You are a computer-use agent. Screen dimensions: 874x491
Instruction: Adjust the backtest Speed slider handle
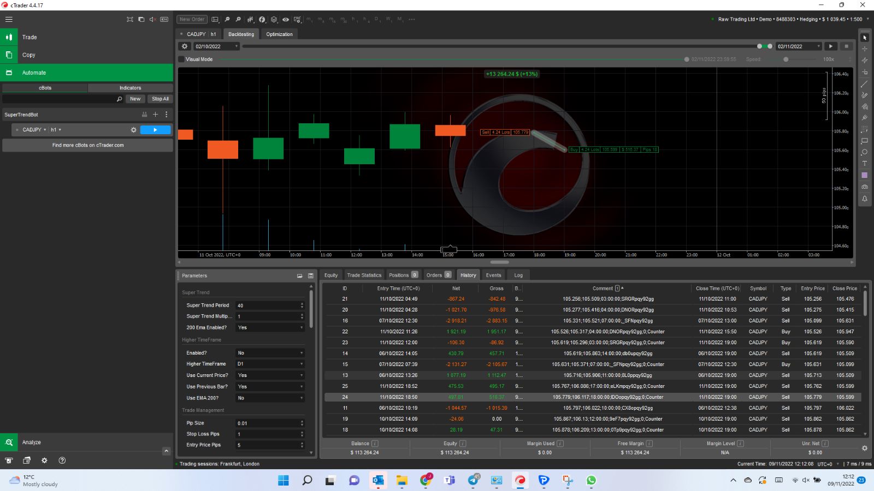tap(786, 59)
